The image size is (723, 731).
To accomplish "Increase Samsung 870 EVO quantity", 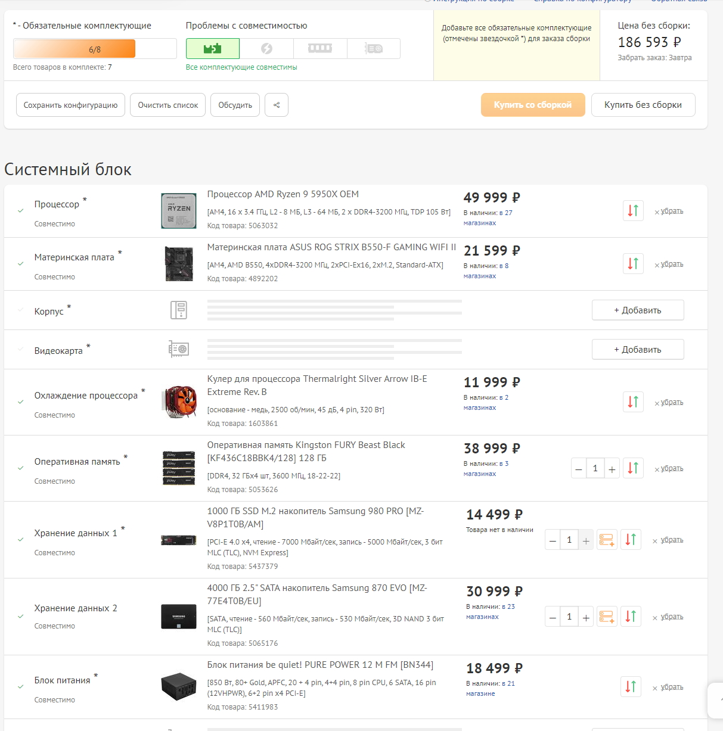I will tap(586, 617).
